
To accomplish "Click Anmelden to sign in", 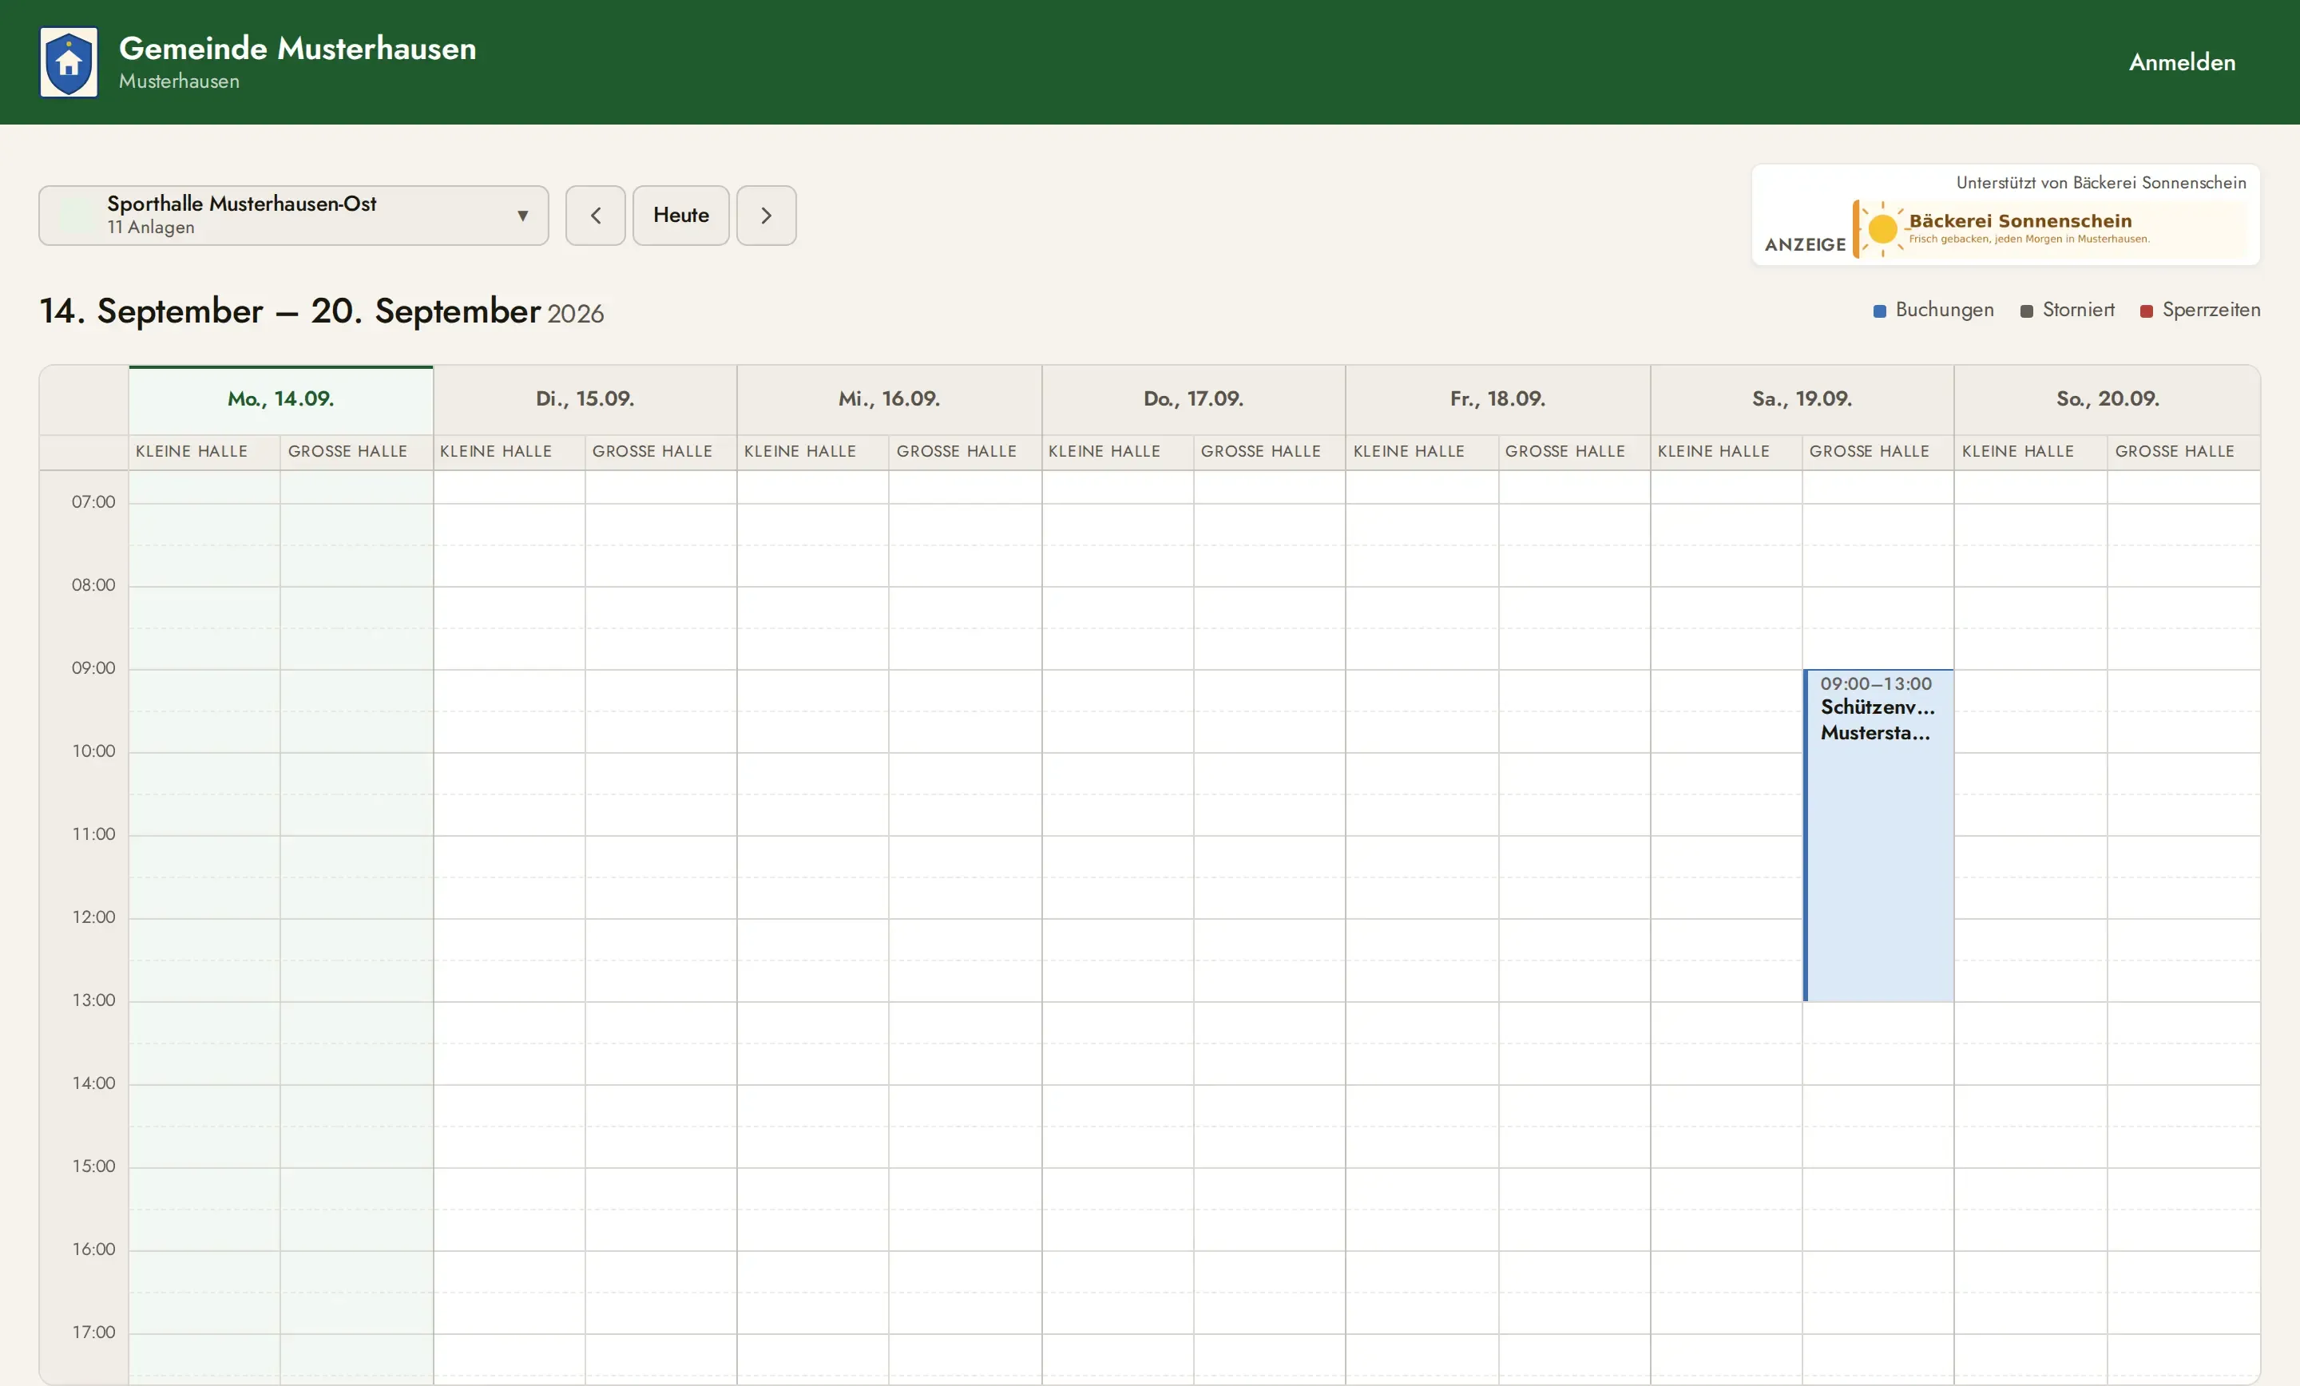I will click(x=2182, y=62).
